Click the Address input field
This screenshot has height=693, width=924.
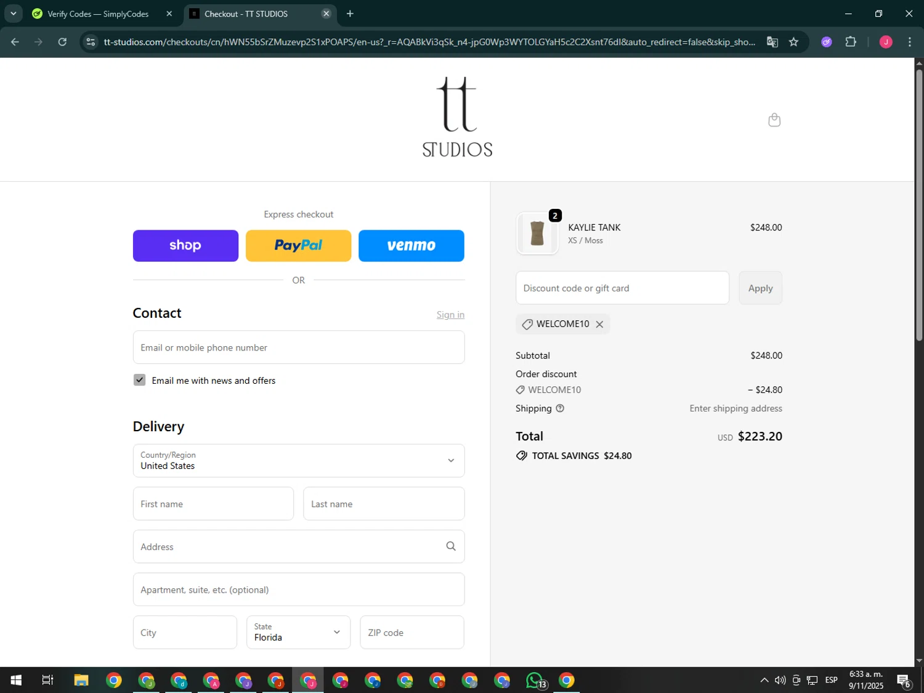pos(299,546)
